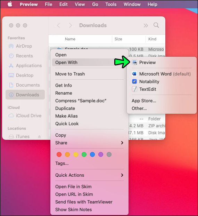Sort files by Size column header
This screenshot has width=198, height=216.
click(x=118, y=39)
